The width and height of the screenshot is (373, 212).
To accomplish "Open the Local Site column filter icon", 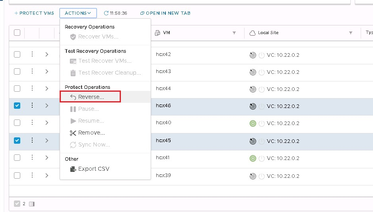I will pyautogui.click(x=351, y=33).
